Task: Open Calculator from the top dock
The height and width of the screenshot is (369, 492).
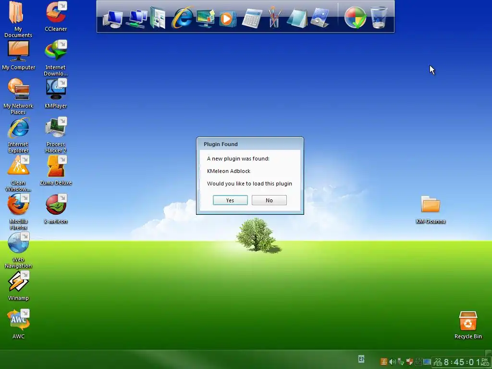Action: coord(252,18)
